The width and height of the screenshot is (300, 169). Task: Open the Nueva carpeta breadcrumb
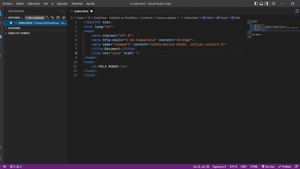pyautogui.click(x=166, y=18)
